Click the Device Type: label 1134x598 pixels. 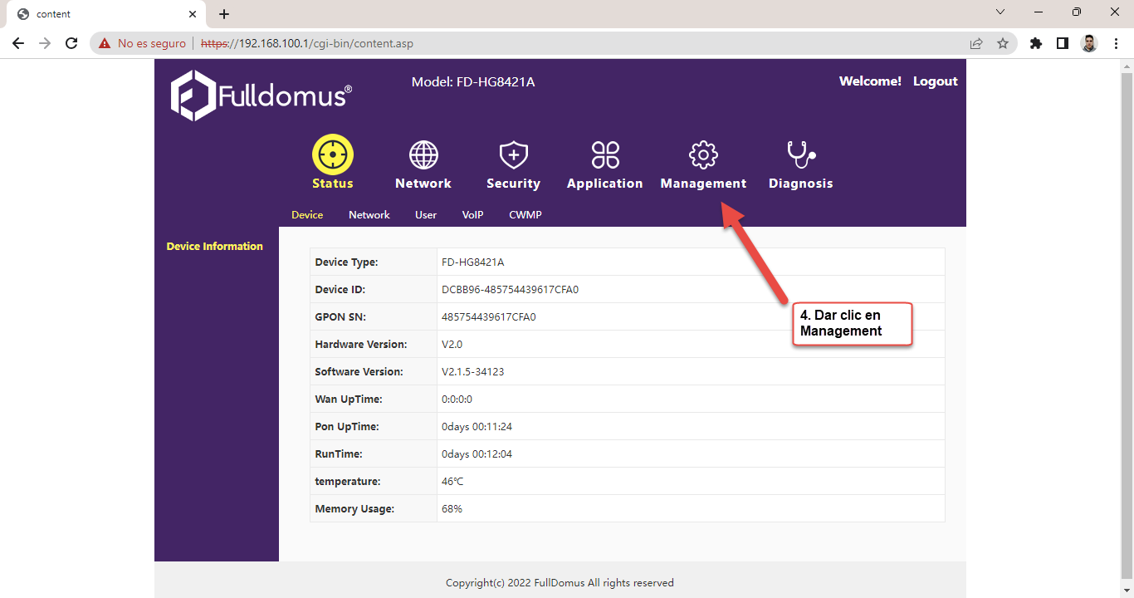pos(346,262)
